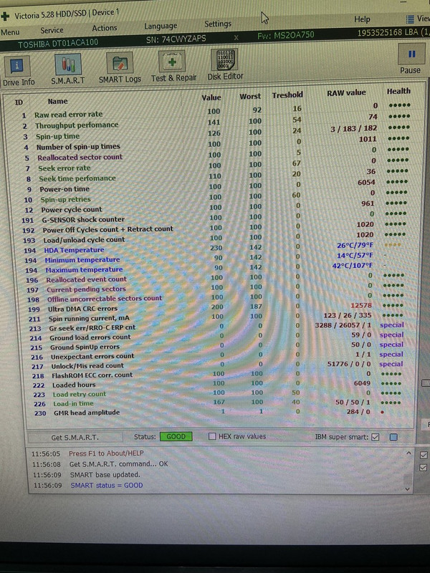
Task: Click the Get S.M.A.R.T. button
Action: click(x=75, y=437)
